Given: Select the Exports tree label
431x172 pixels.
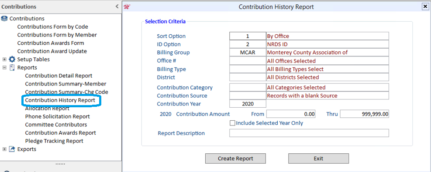Looking at the screenshot, I should 27,149.
